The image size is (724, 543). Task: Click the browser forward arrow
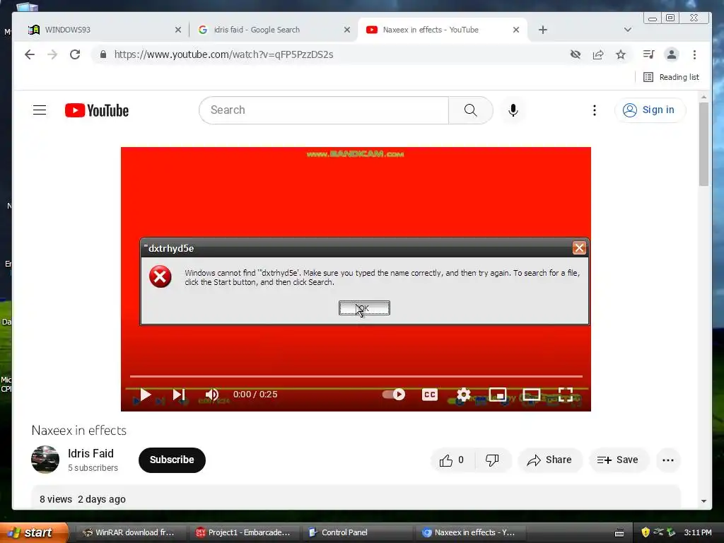52,54
